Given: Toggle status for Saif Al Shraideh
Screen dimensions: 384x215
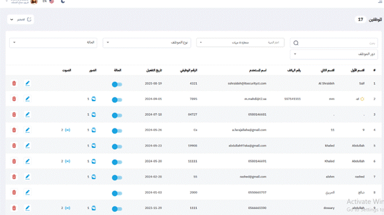Looking at the screenshot, I should 117,85.
